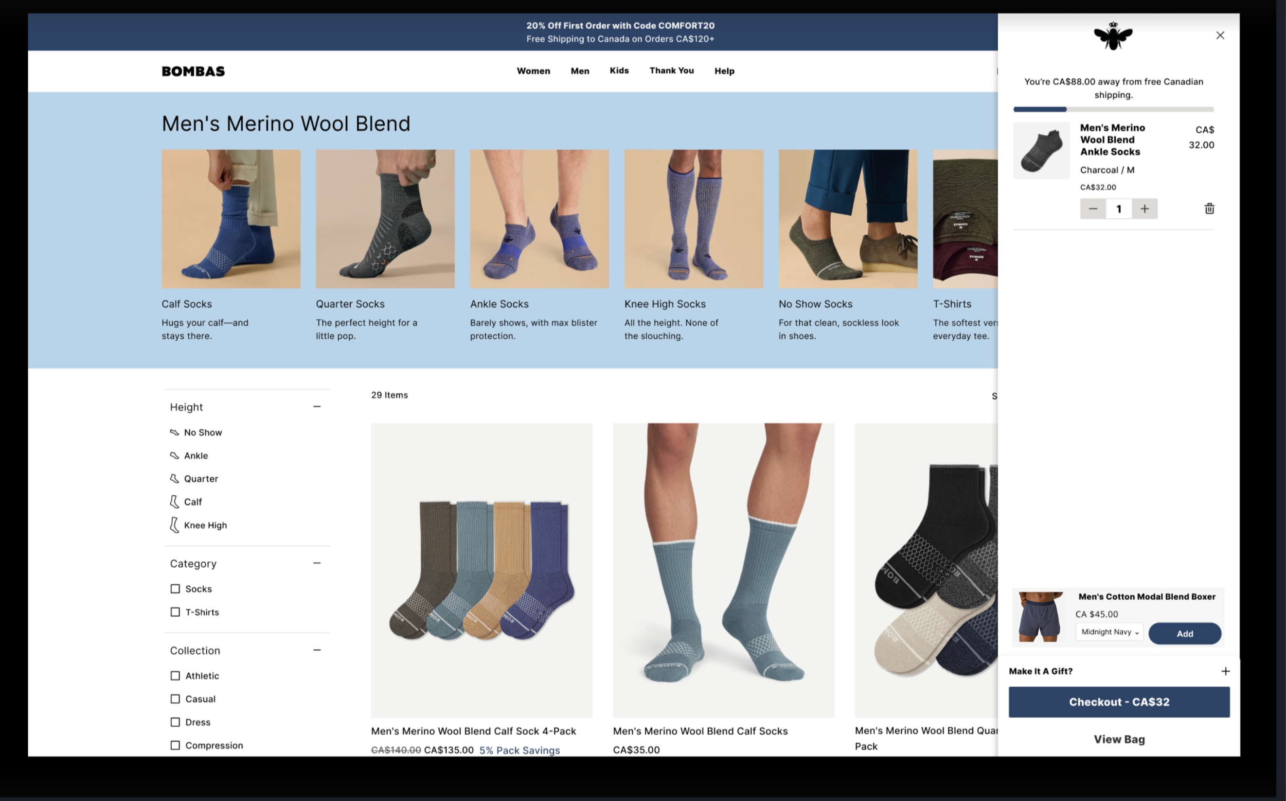The width and height of the screenshot is (1286, 801).
Task: Open Quarter Socks category image
Action: point(385,219)
